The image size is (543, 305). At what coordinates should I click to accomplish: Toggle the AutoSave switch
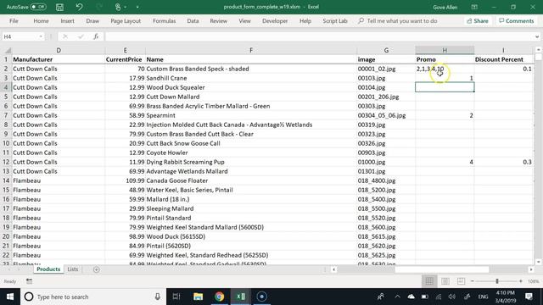pyautogui.click(x=38, y=7)
